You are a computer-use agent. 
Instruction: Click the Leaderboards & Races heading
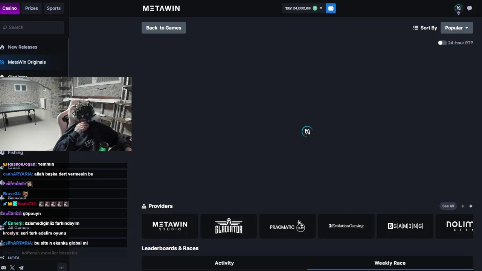click(x=170, y=248)
